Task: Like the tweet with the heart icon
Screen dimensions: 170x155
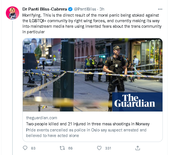Action: click(100, 148)
